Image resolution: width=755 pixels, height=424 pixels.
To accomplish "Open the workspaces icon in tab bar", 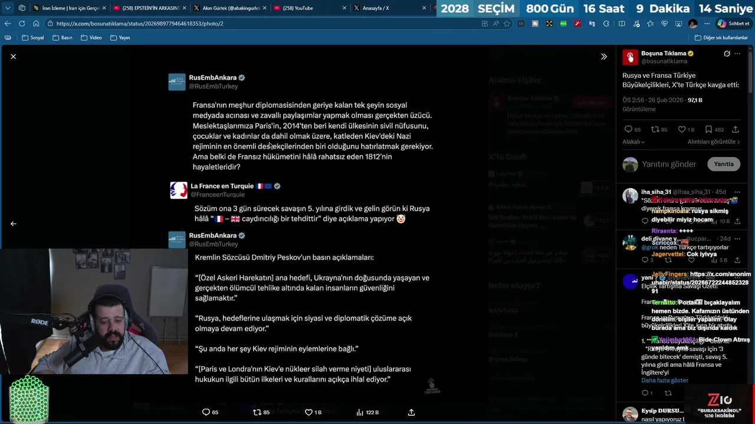I will 22,8.
